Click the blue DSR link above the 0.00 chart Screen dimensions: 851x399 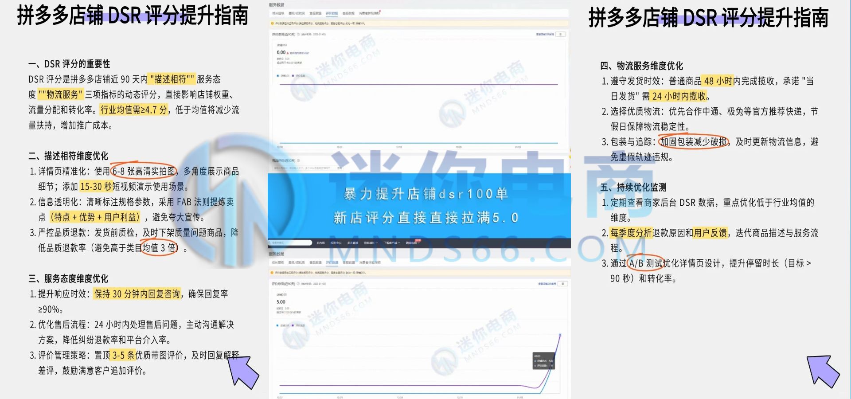545,34
